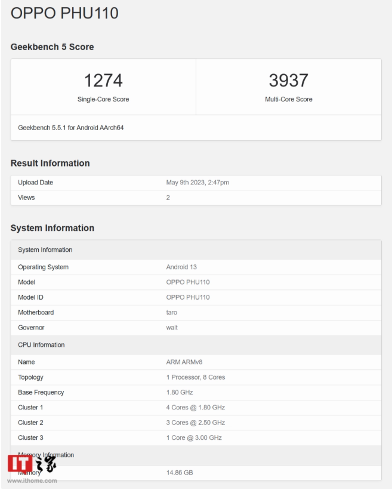Click the Topology value 1 Processor, 8 Cores
The width and height of the screenshot is (392, 490).
[x=196, y=377]
